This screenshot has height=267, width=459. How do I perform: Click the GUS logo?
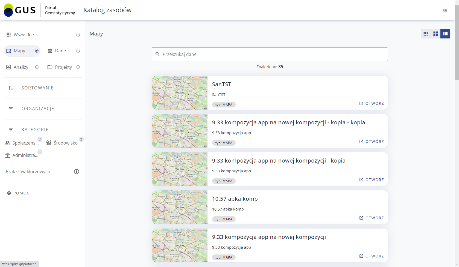coord(20,10)
